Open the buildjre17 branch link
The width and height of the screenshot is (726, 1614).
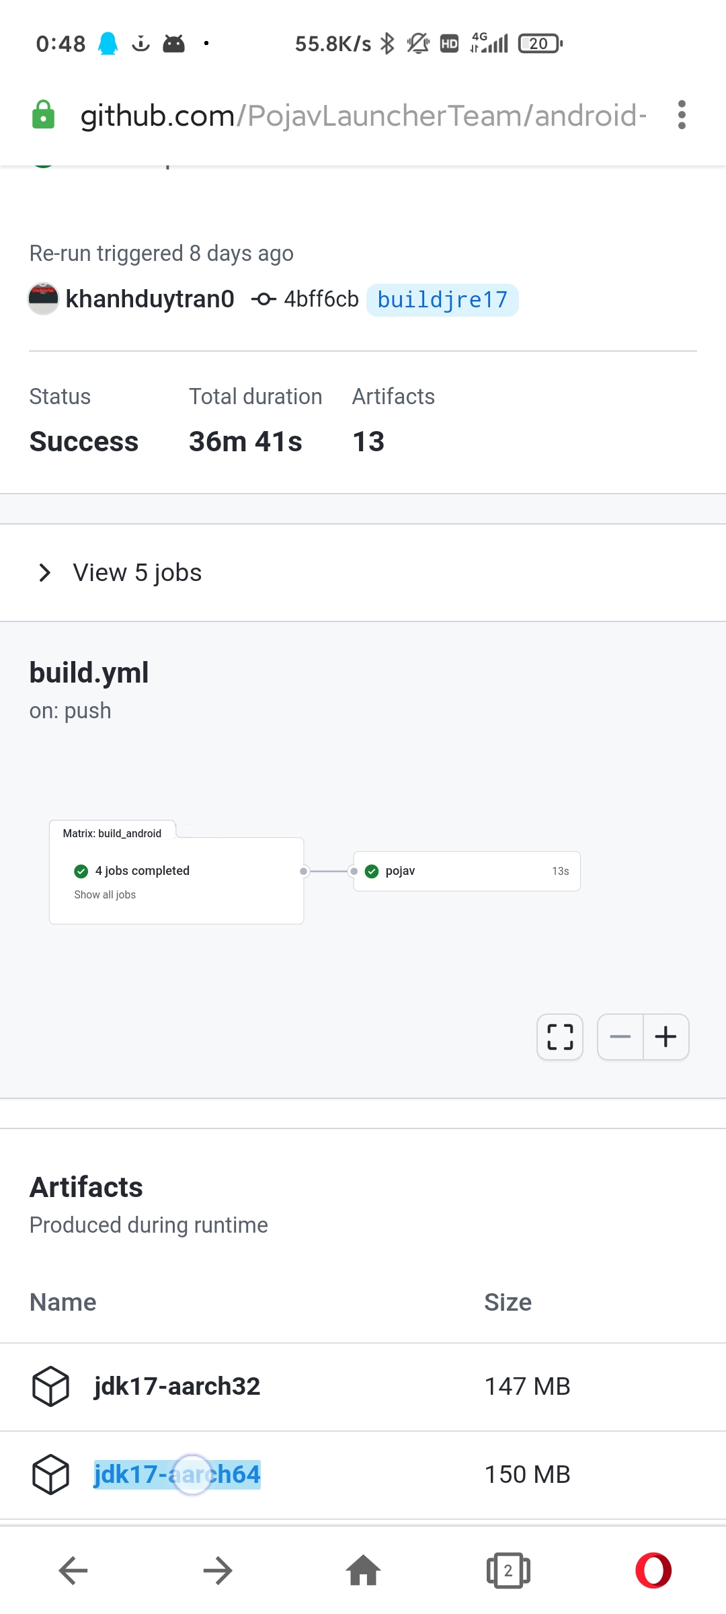click(442, 300)
